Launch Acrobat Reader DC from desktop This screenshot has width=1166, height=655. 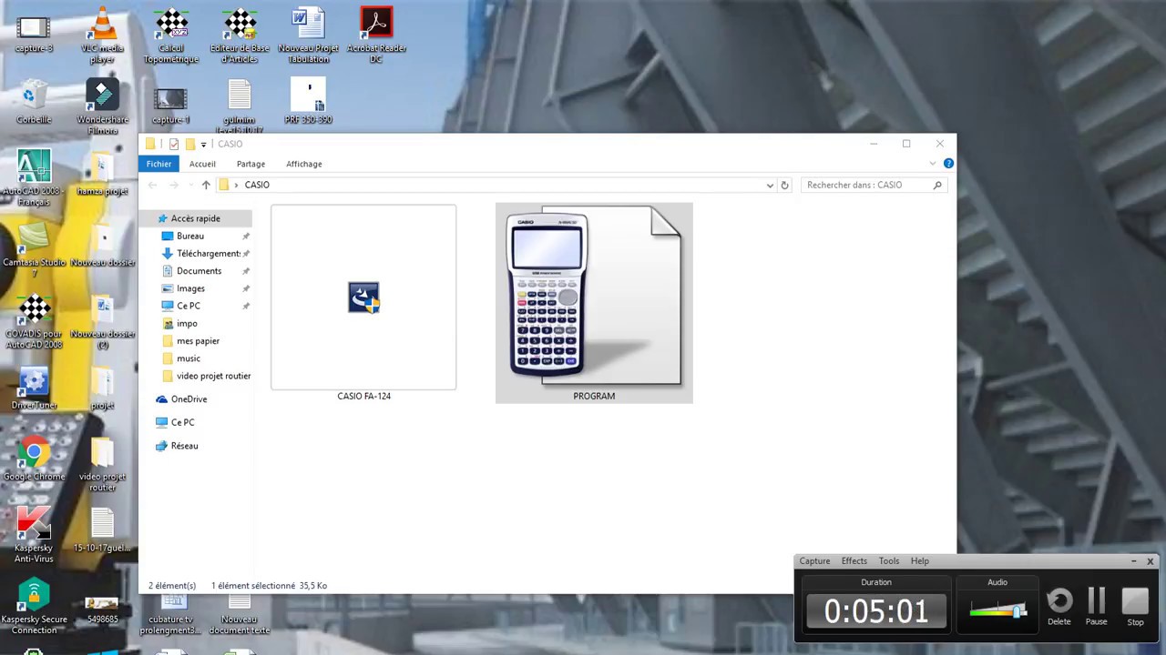[376, 36]
